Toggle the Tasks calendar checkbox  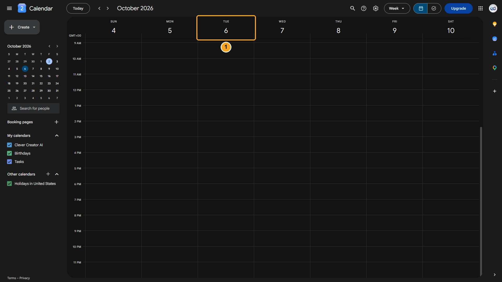click(x=9, y=162)
